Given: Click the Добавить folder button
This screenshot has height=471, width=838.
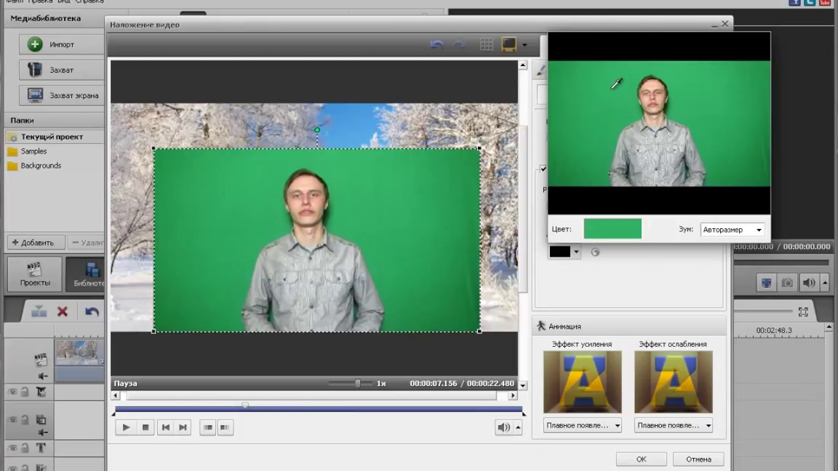Looking at the screenshot, I should click(x=36, y=242).
